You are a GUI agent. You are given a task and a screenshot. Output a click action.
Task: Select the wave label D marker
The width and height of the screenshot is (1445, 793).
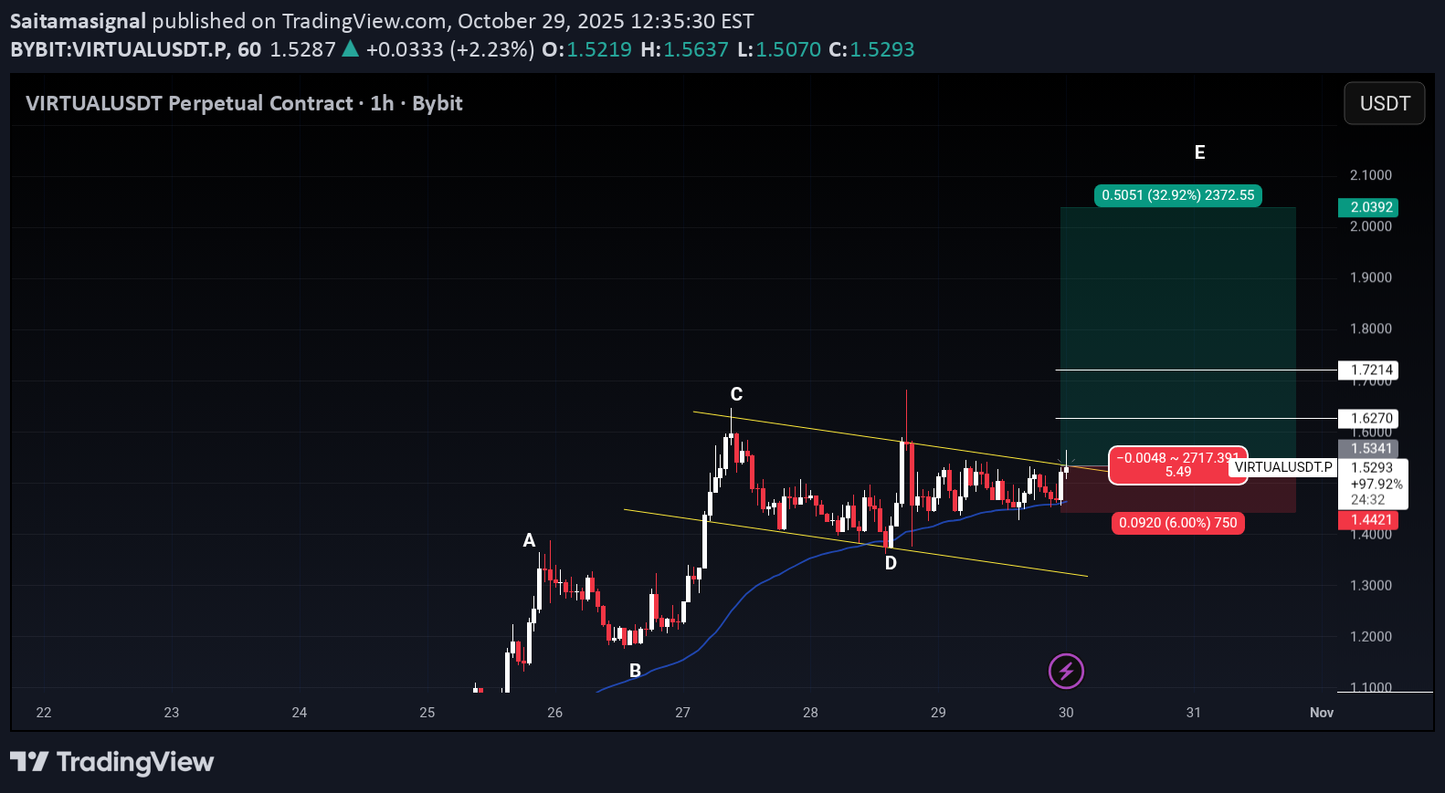click(891, 564)
